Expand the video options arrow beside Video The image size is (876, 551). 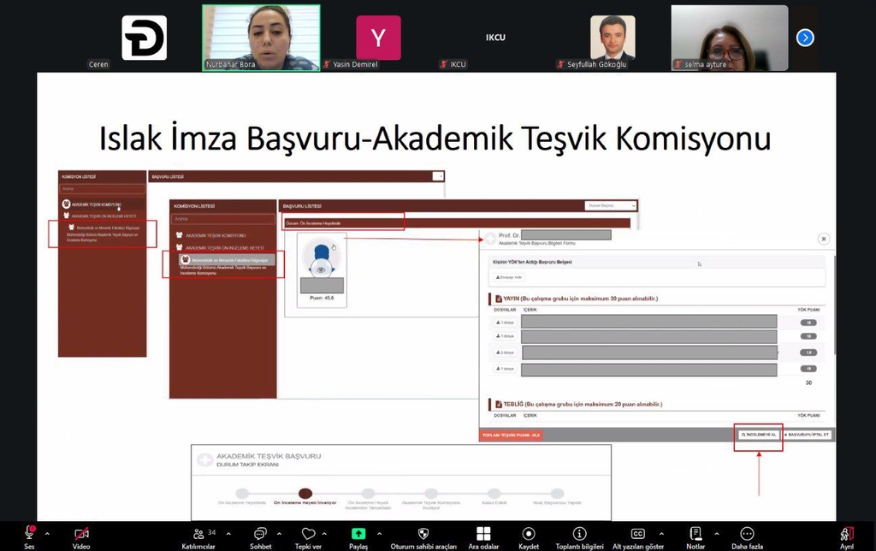[100, 533]
